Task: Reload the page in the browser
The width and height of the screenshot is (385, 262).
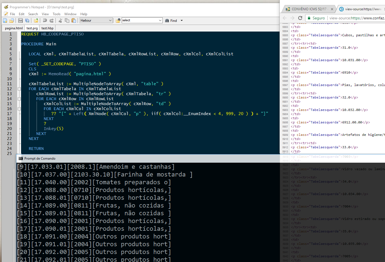Action: (300, 18)
